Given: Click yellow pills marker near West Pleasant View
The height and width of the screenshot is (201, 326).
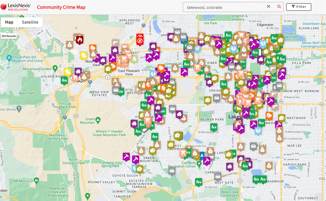Looking at the screenshot, I should point(83,55).
